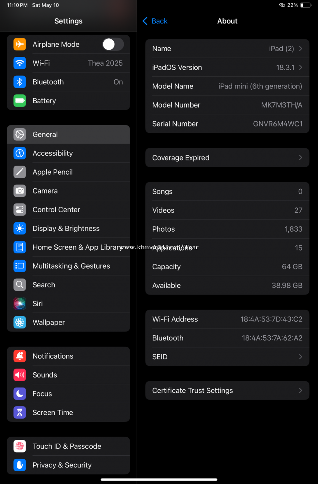Viewport: 318px width, 484px height.
Task: Open Coverage Expired details chevron
Action: pyautogui.click(x=300, y=158)
